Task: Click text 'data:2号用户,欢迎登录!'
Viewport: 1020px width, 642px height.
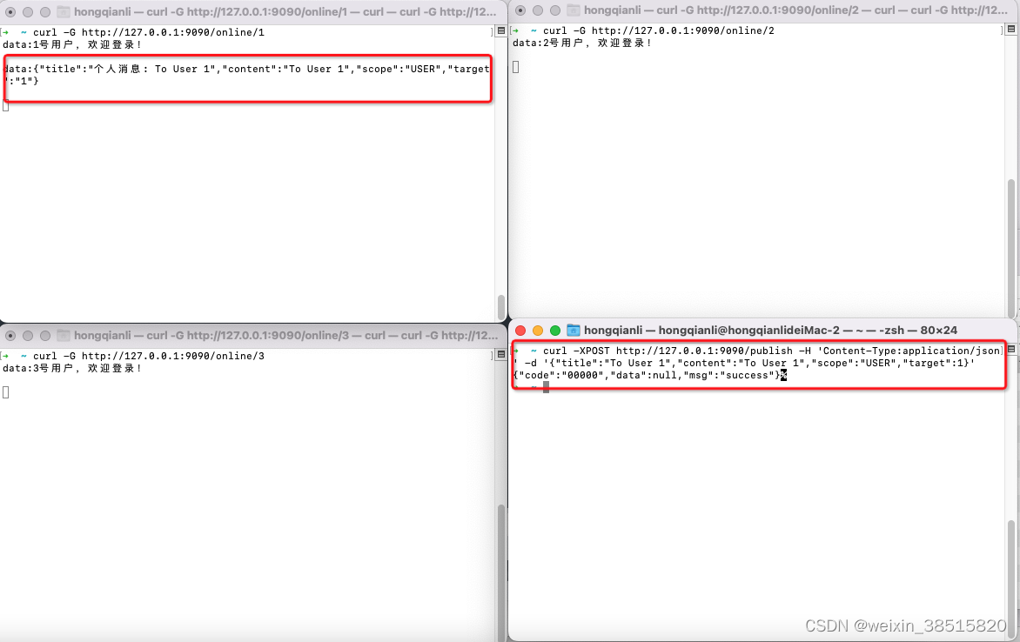Action: pyautogui.click(x=582, y=43)
